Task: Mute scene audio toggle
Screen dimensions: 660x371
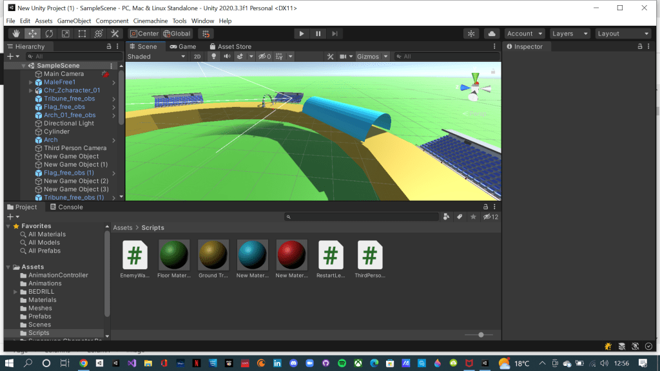Action: click(x=226, y=57)
